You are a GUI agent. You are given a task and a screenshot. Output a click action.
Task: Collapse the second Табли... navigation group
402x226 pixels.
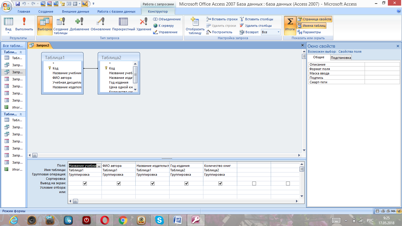click(x=21, y=114)
